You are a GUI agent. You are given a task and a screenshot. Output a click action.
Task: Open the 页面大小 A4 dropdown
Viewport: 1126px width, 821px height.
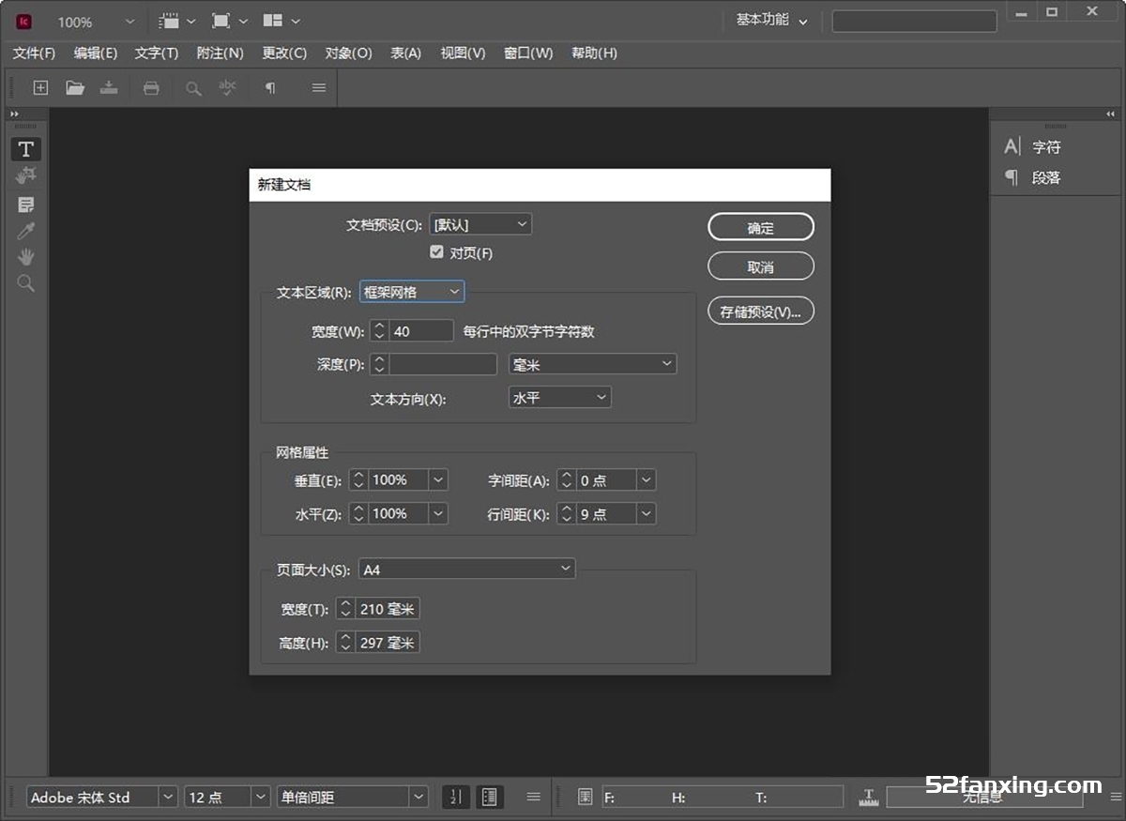coord(466,569)
